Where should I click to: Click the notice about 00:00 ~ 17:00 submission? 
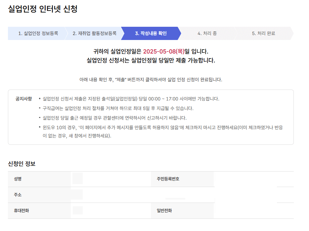[131, 99]
